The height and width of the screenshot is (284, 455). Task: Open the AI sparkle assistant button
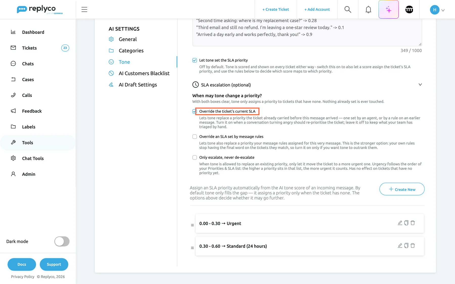point(389,9)
